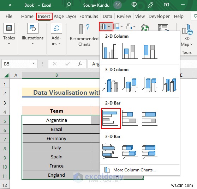Click the Insert Function fx button
Screen dimensions: 197x189
80,64
